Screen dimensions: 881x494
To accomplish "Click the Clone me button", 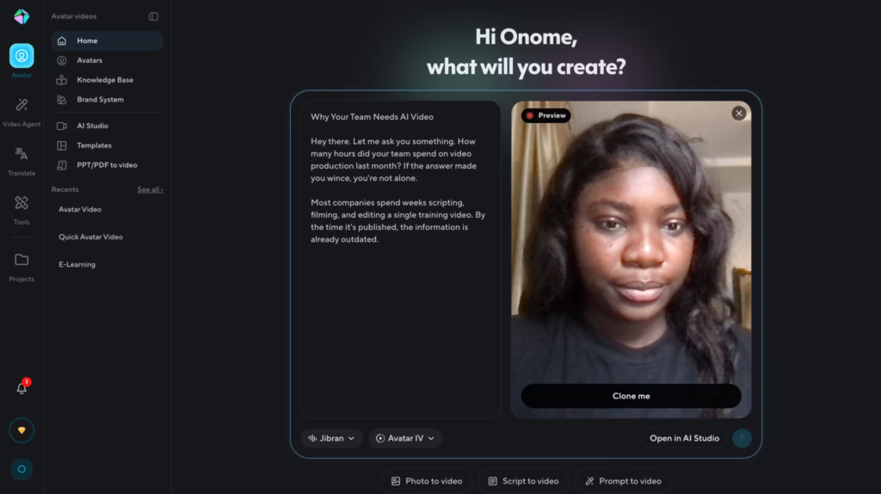I will click(631, 396).
